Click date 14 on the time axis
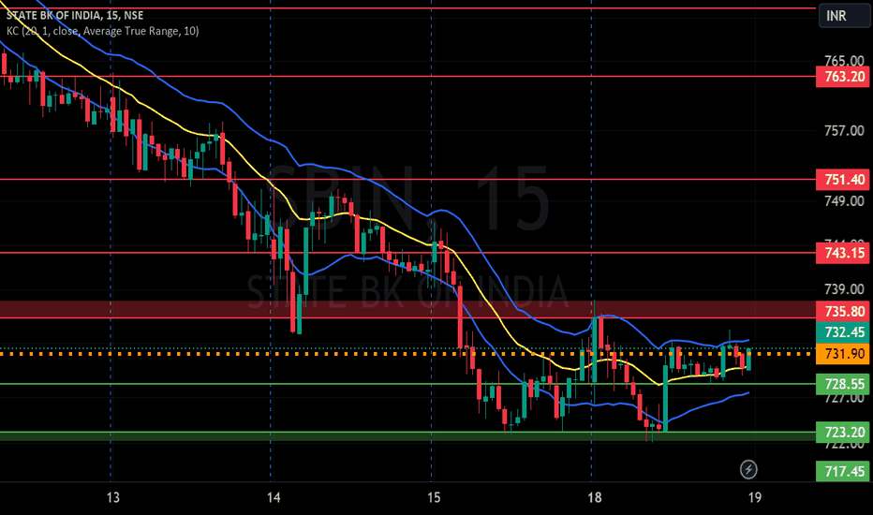 tap(274, 497)
